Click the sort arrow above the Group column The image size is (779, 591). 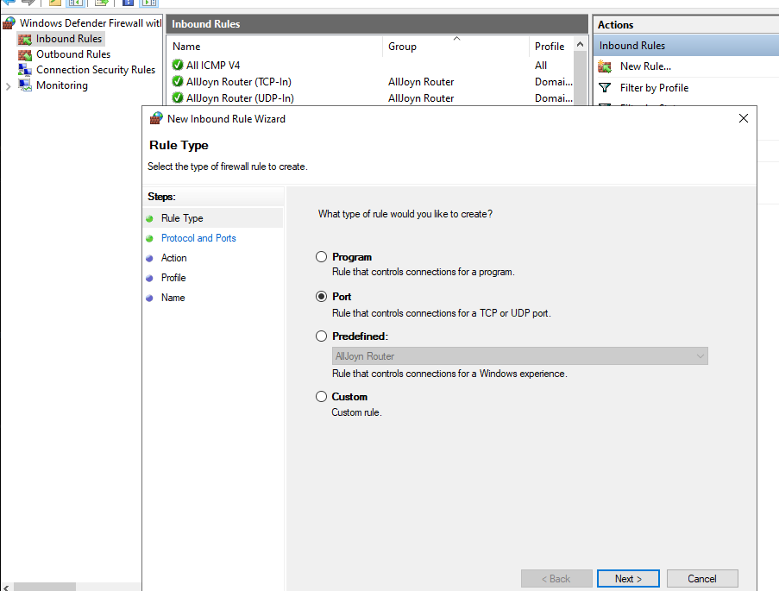(456, 38)
